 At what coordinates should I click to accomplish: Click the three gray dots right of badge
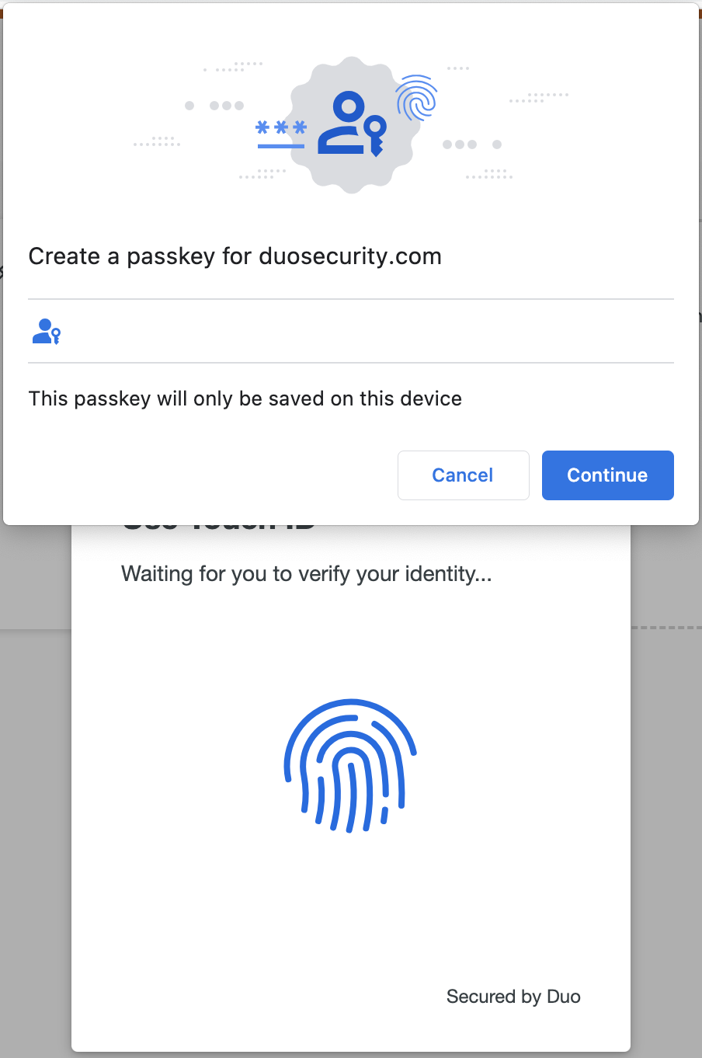460,144
